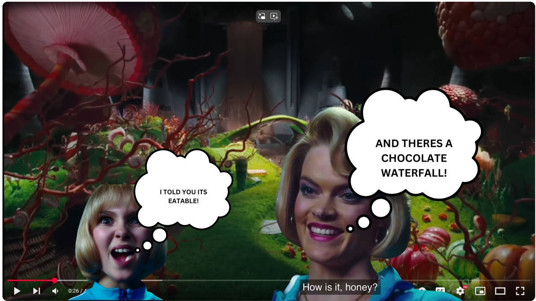Image resolution: width=536 pixels, height=301 pixels.
Task: Click the "How is it, honey?" subtitle
Action: (340, 288)
